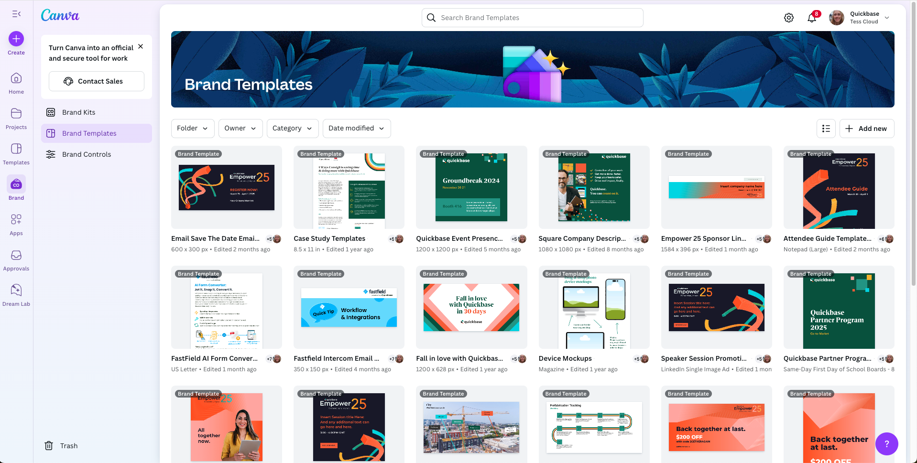
Task: Collapse the sidebar with the menu icon
Action: click(16, 14)
